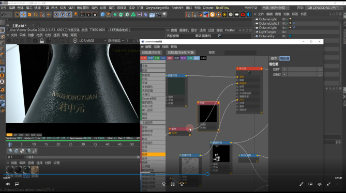Click get active tag/object button
Screen dimensions: 346x193
pos(181,53)
